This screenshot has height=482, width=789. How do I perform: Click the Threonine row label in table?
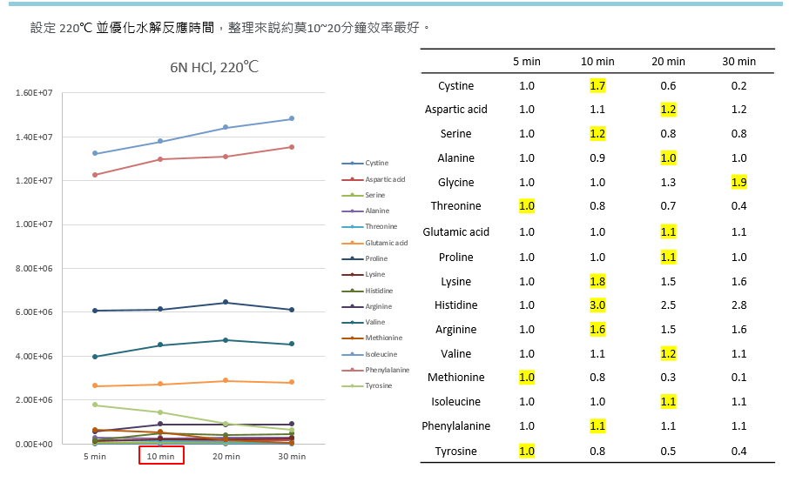(455, 206)
